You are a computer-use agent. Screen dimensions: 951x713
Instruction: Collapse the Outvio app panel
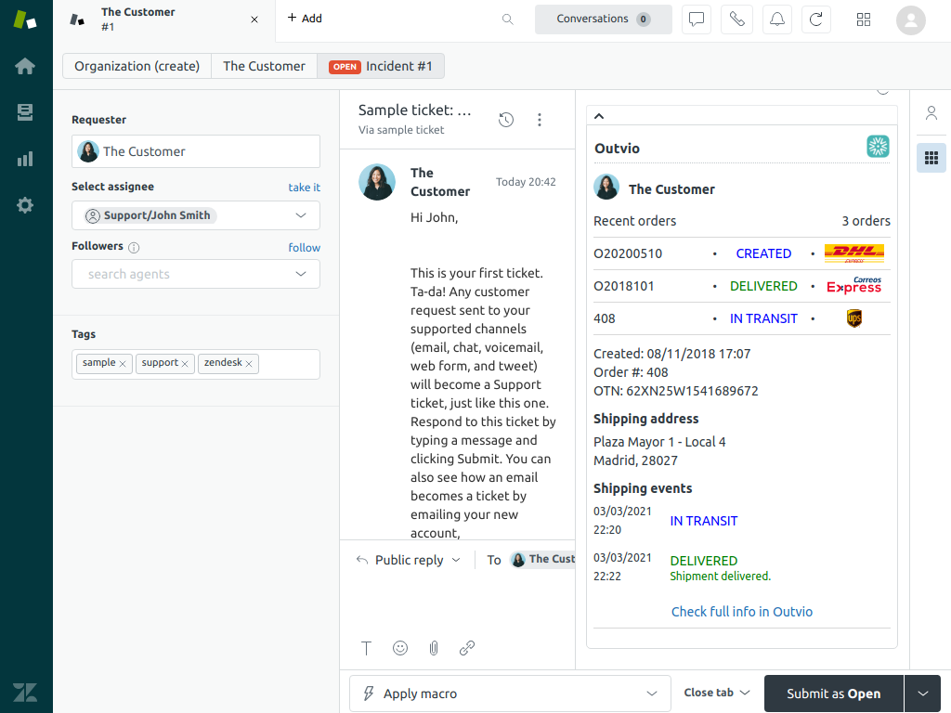(599, 116)
